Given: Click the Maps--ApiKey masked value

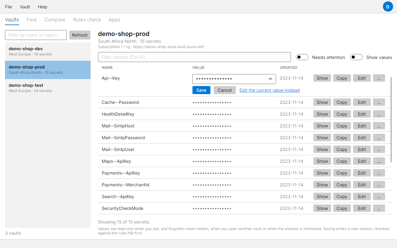Looking at the screenshot, I should click(x=212, y=161).
